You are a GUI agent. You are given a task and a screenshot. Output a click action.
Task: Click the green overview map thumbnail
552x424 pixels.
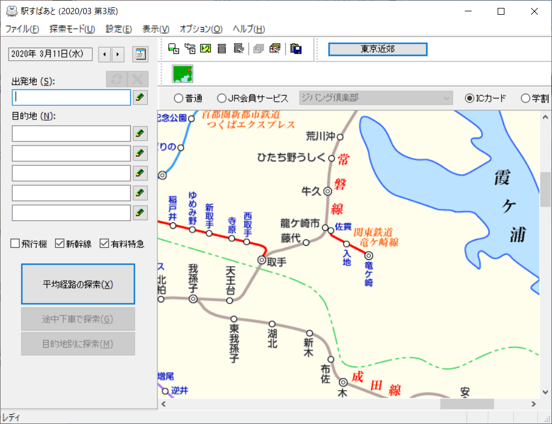click(x=182, y=74)
